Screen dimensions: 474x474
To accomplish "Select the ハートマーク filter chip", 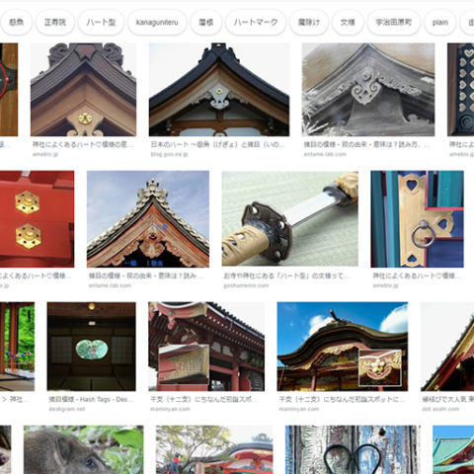I will (x=256, y=23).
